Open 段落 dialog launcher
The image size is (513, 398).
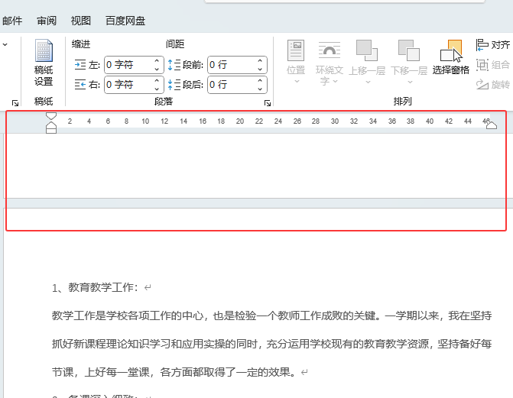pyautogui.click(x=268, y=103)
